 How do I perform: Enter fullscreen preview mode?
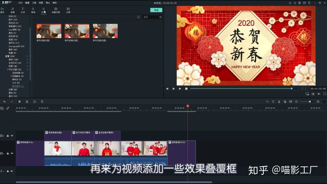(x=325, y=94)
